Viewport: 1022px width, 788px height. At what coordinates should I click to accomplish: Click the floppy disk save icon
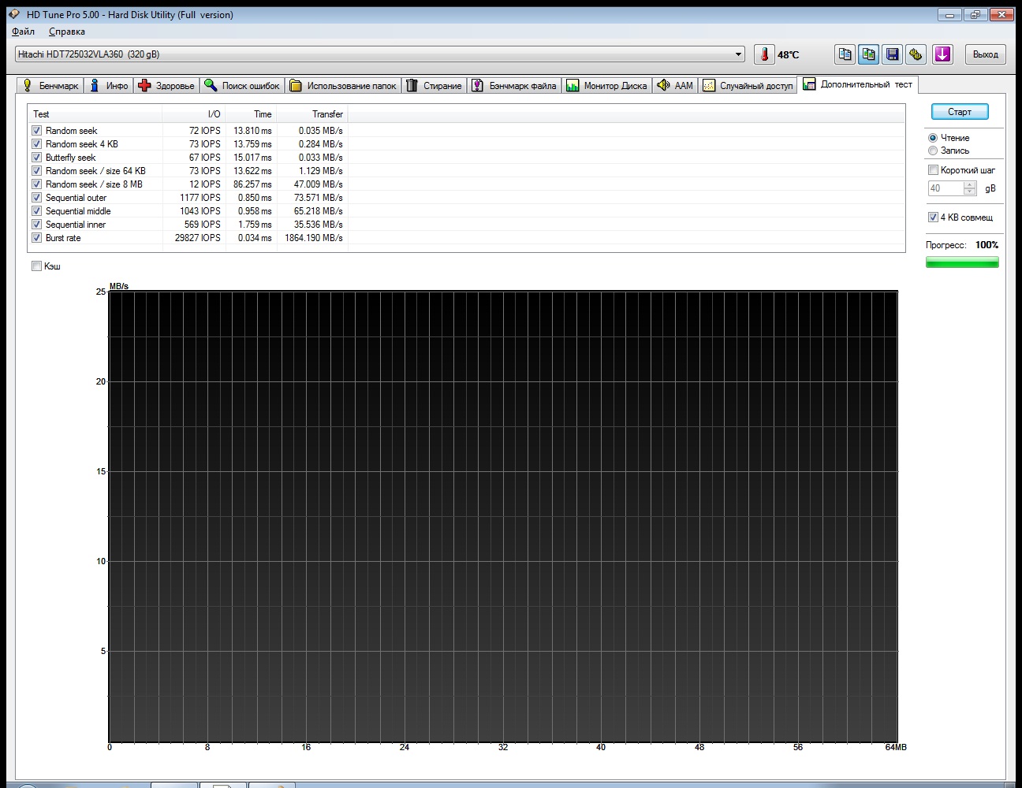[x=893, y=54]
